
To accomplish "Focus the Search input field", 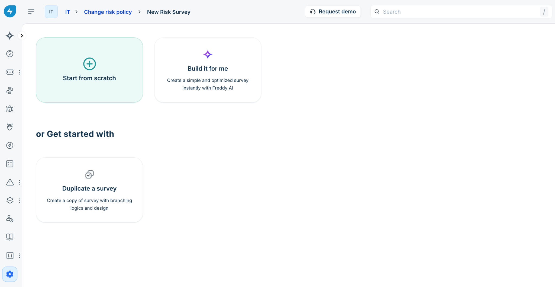I will [x=461, y=12].
